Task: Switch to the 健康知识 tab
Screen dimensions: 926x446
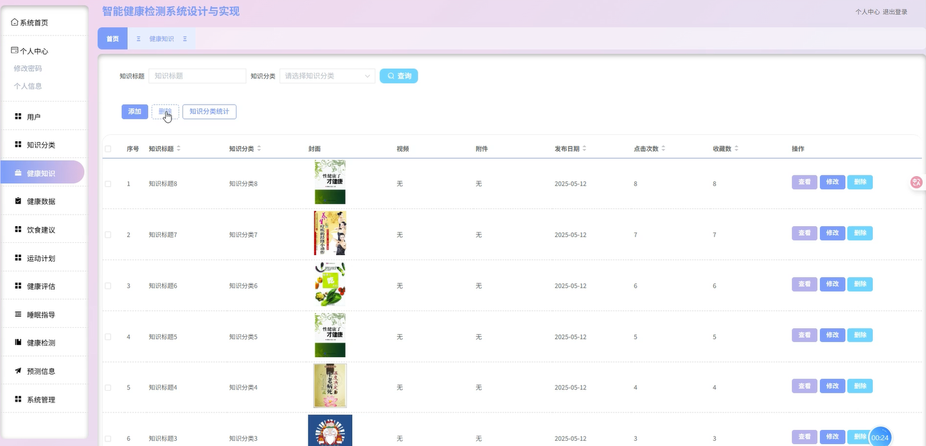Action: click(162, 38)
